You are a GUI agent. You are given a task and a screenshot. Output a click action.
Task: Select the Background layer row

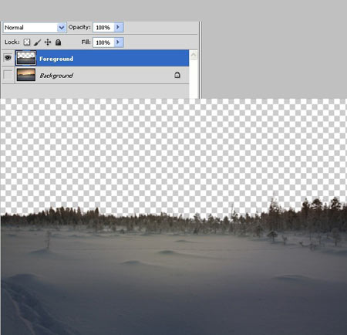coord(95,75)
